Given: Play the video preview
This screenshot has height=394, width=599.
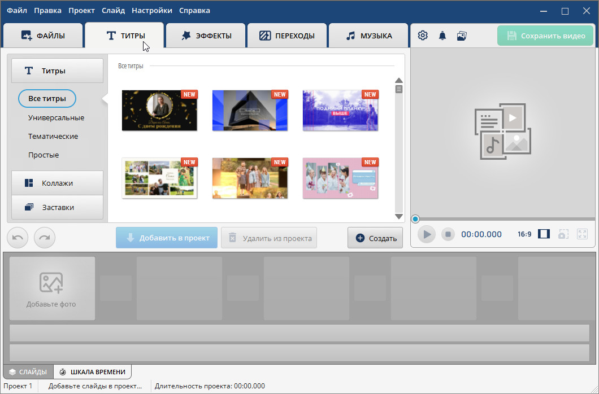Looking at the screenshot, I should click(427, 234).
